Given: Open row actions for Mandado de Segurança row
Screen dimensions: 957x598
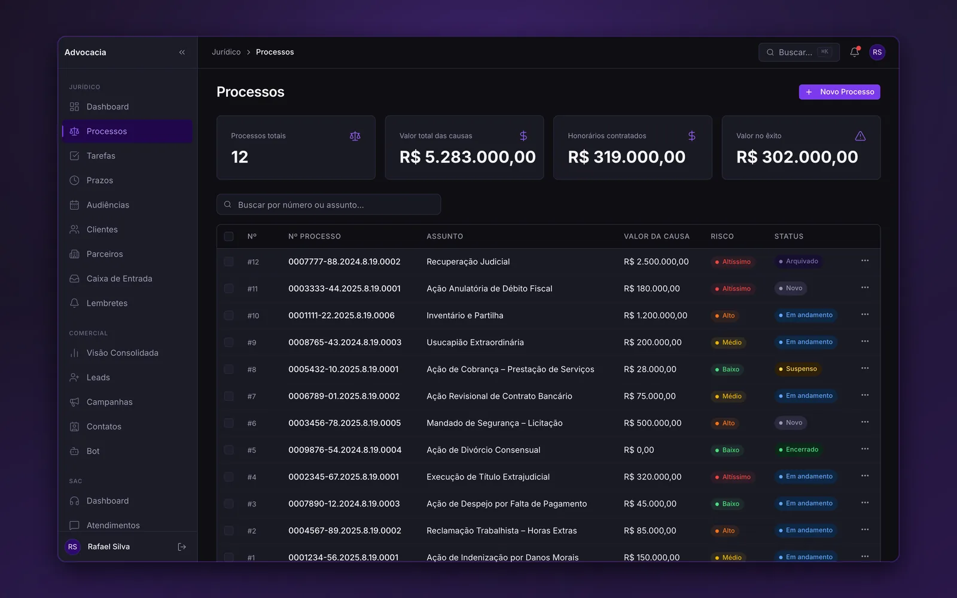Looking at the screenshot, I should point(865,422).
